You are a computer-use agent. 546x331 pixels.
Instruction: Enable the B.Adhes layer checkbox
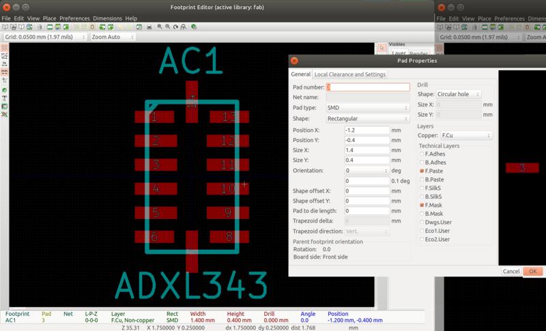pyautogui.click(x=422, y=162)
